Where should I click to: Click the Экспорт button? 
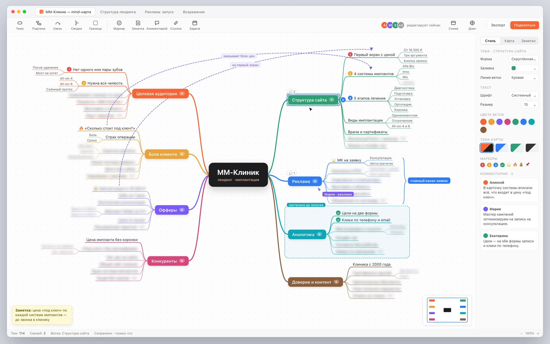click(x=498, y=25)
